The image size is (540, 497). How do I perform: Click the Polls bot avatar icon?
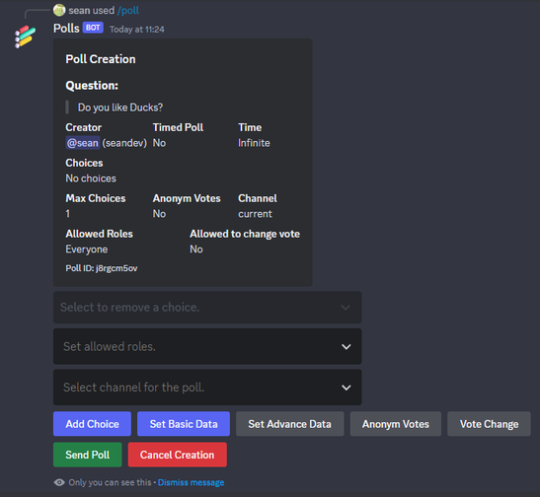point(25,36)
